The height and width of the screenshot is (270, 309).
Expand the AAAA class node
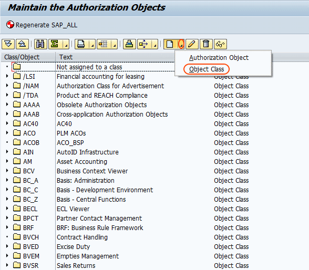click(7, 105)
